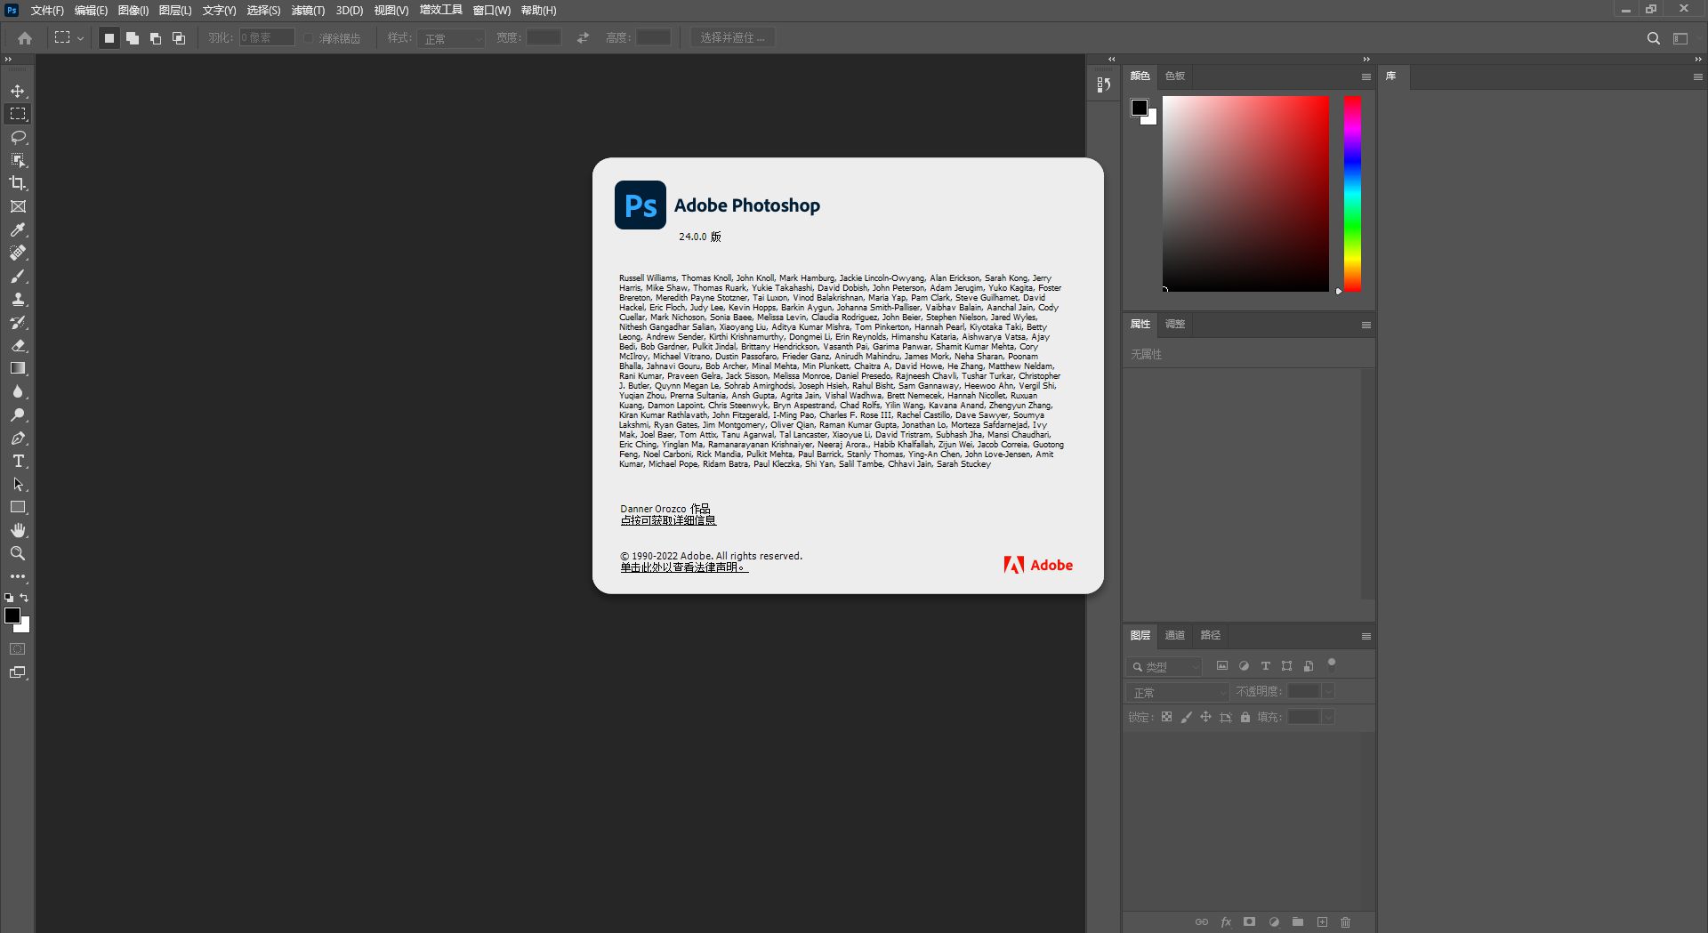Toggle the layer filter on/off switch
The width and height of the screenshot is (1708, 933).
[x=1332, y=663]
